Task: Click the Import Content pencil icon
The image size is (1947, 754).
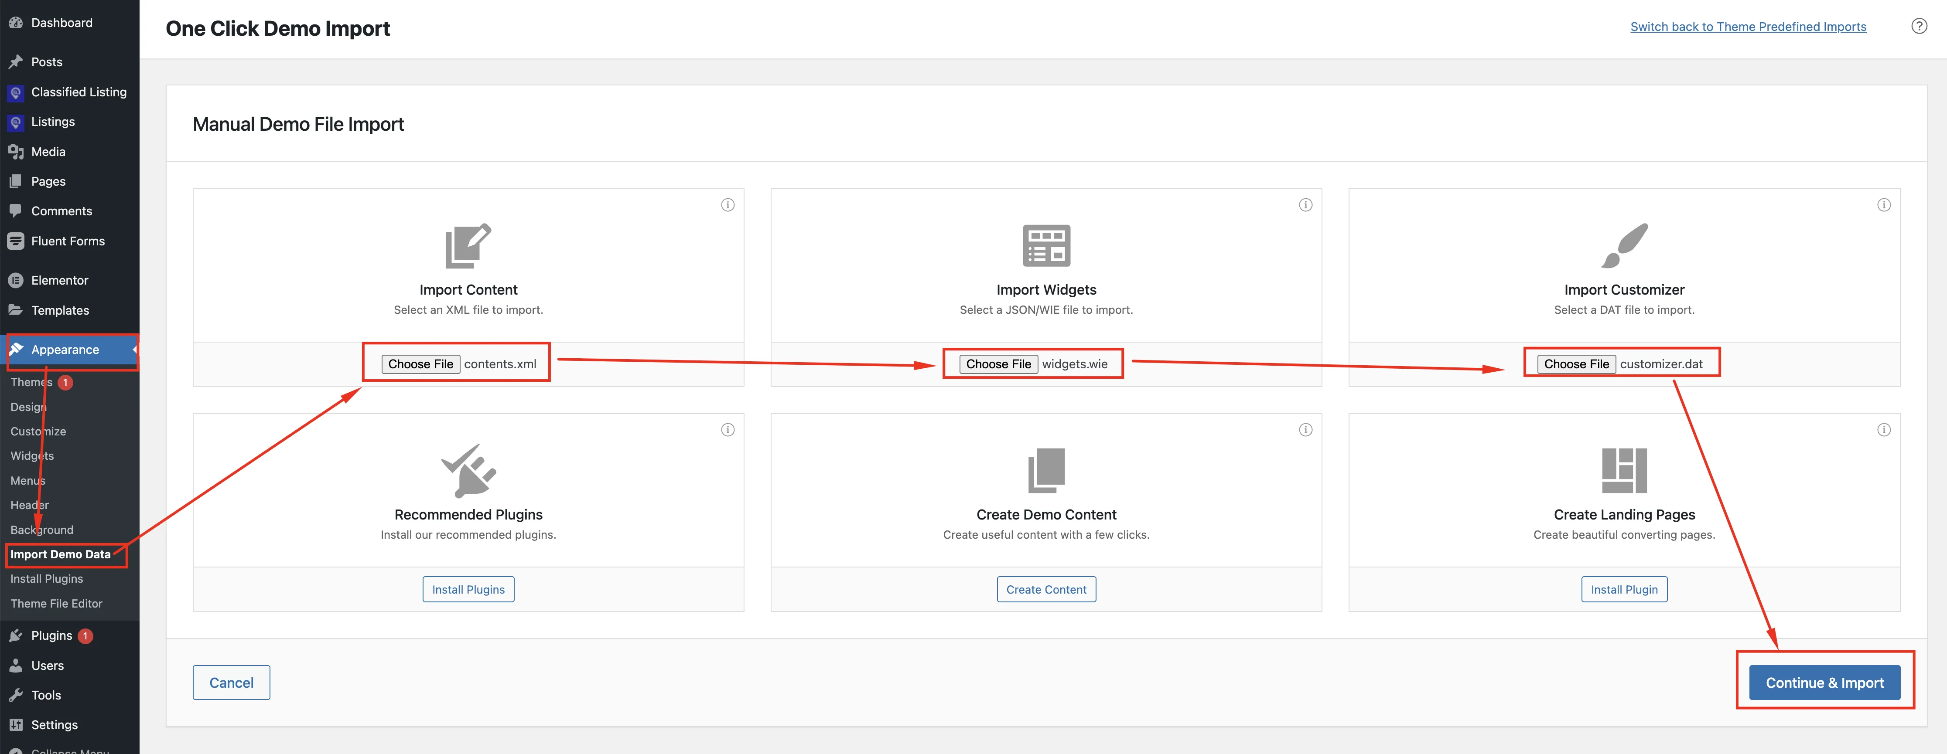Action: pos(468,245)
